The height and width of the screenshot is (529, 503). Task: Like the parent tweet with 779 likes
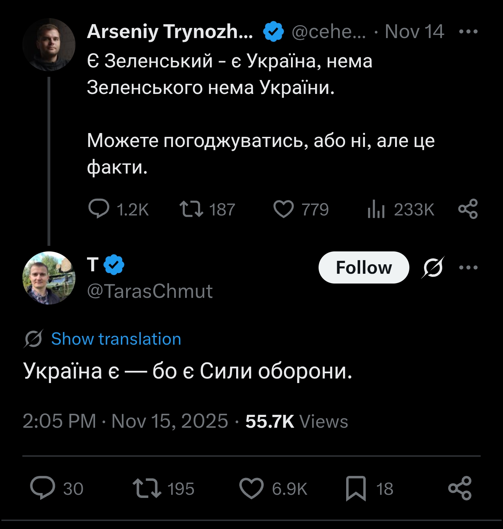283,209
